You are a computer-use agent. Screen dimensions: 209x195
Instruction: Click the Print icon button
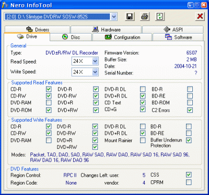click(x=145, y=17)
